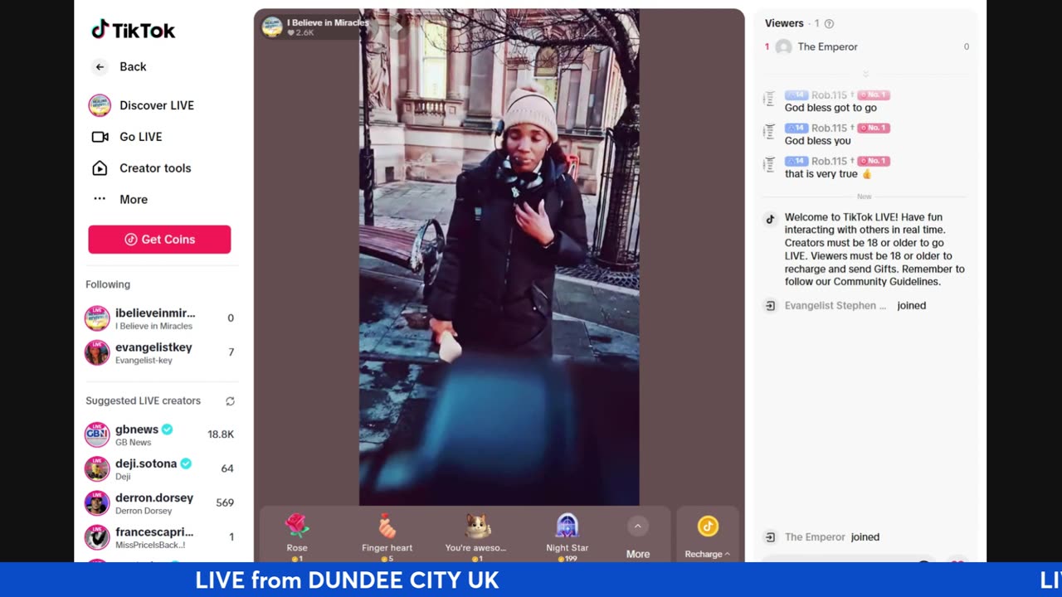
Task: Open ibelieveinmir... followed live channel
Action: (160, 318)
